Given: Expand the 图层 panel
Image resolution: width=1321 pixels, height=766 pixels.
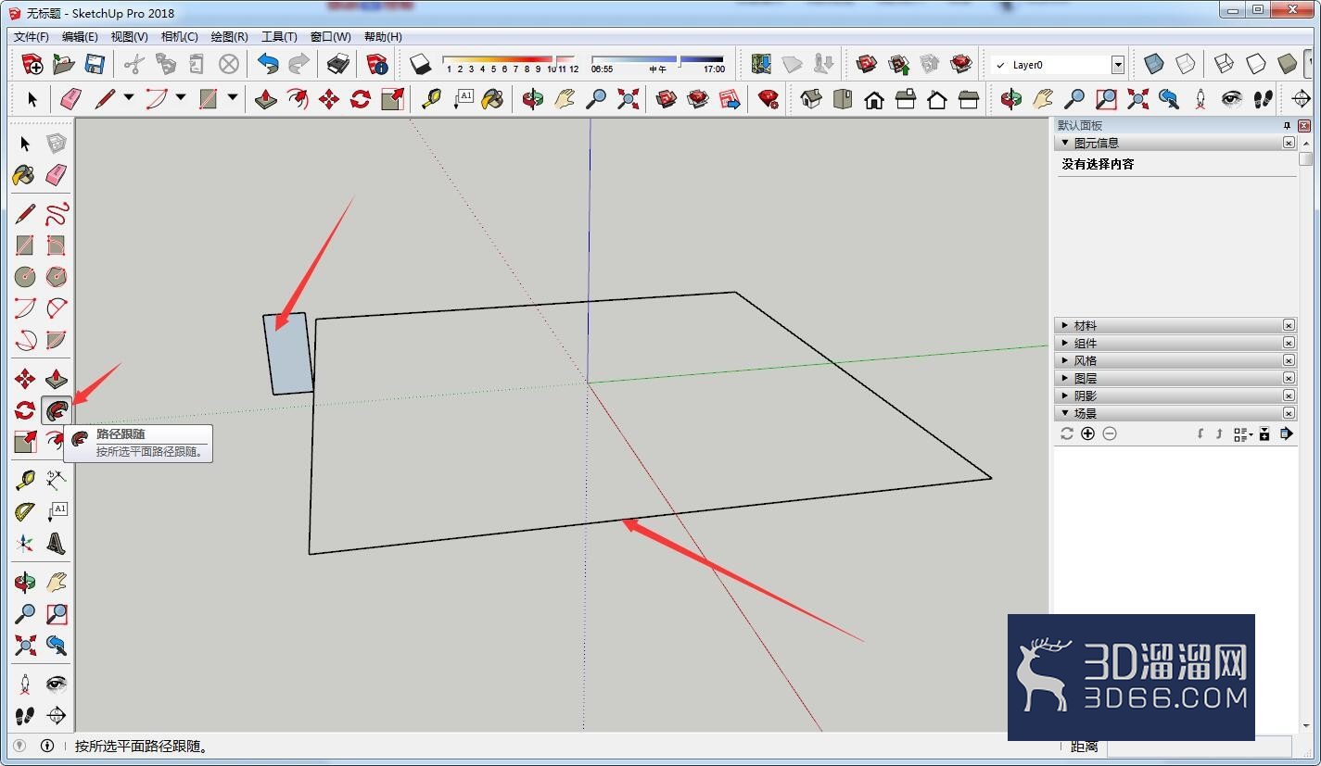Looking at the screenshot, I should click(1065, 378).
